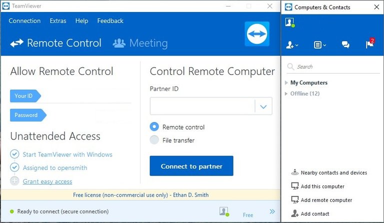The height and width of the screenshot is (223, 384).
Task: Select the File transfer radio option
Action: (x=154, y=140)
